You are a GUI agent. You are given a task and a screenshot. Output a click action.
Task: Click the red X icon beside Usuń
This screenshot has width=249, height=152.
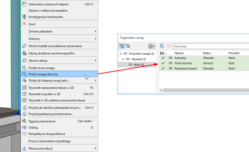click(24, 24)
